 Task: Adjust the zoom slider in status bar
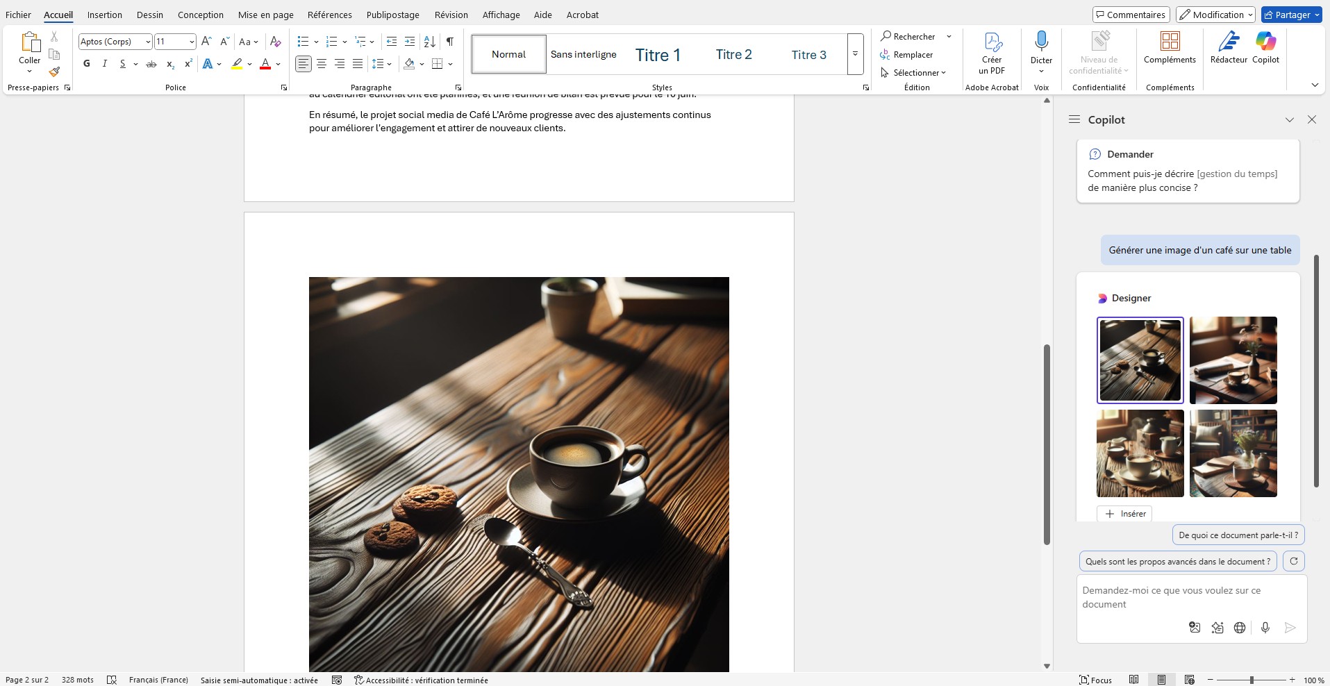pyautogui.click(x=1252, y=680)
